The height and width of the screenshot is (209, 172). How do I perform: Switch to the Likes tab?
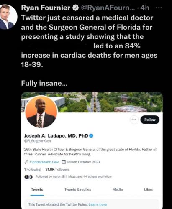[148, 189]
